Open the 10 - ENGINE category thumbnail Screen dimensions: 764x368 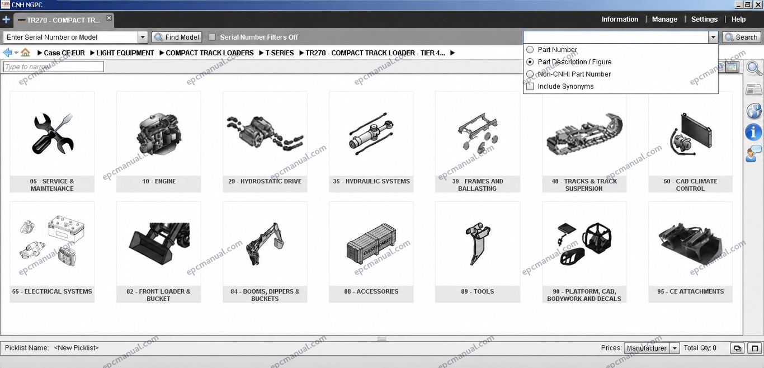(x=159, y=141)
